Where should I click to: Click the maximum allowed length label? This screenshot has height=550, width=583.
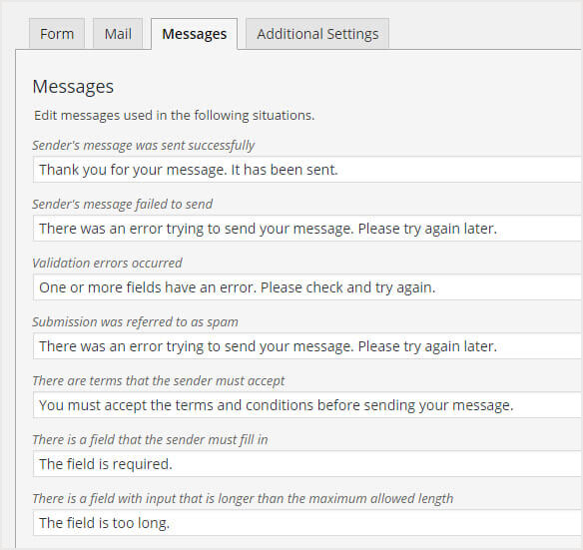(x=243, y=499)
